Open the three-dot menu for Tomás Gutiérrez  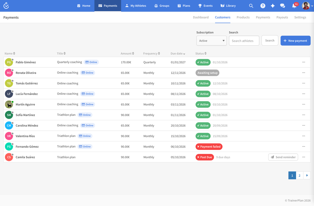coord(304,83)
